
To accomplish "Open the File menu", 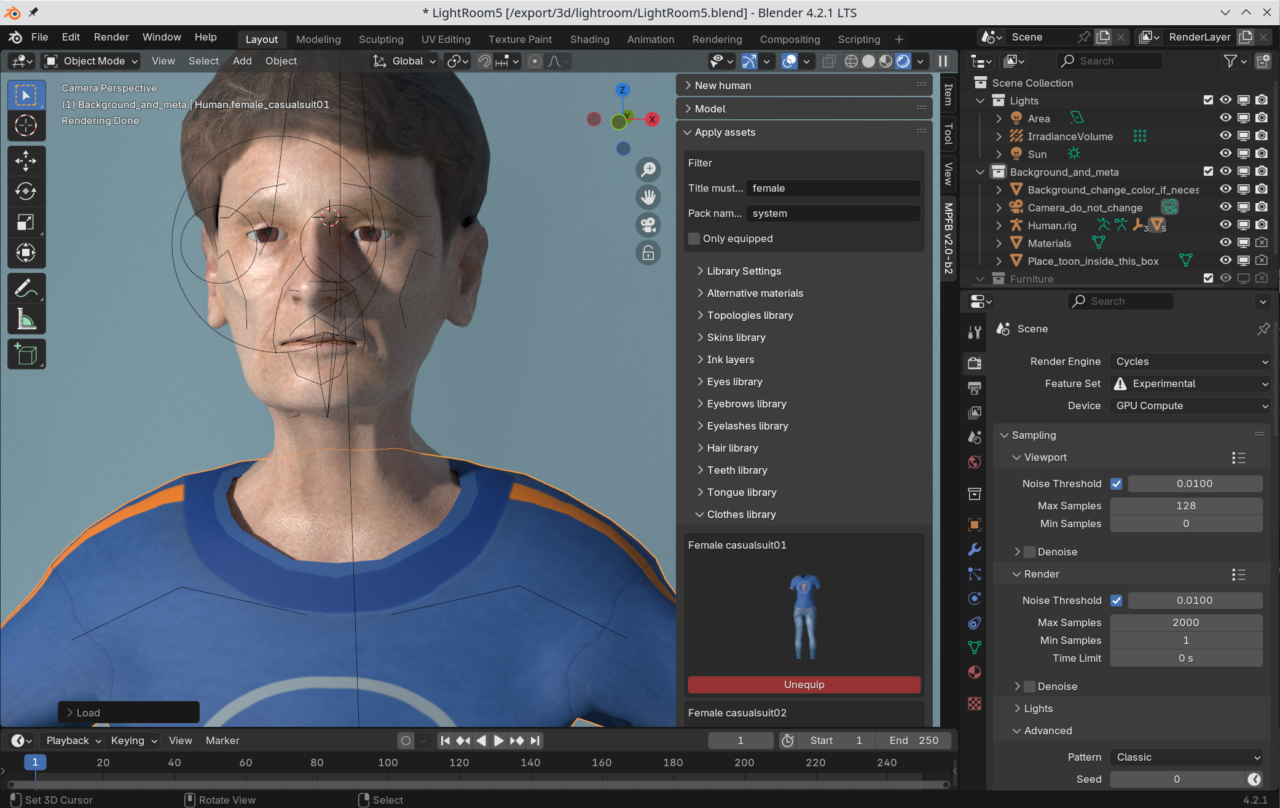I will (39, 37).
